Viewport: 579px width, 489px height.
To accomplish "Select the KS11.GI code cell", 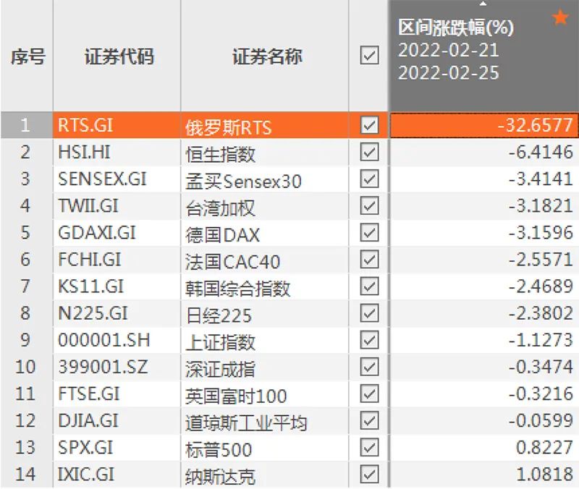I will [117, 286].
